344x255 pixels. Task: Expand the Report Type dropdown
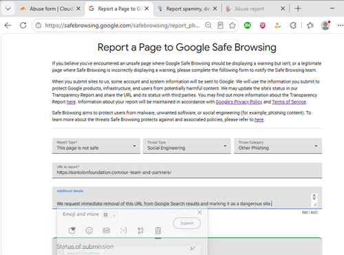click(x=96, y=145)
